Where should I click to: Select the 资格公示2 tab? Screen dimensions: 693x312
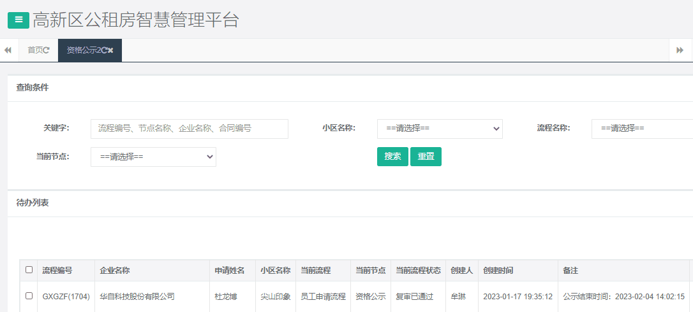(83, 50)
